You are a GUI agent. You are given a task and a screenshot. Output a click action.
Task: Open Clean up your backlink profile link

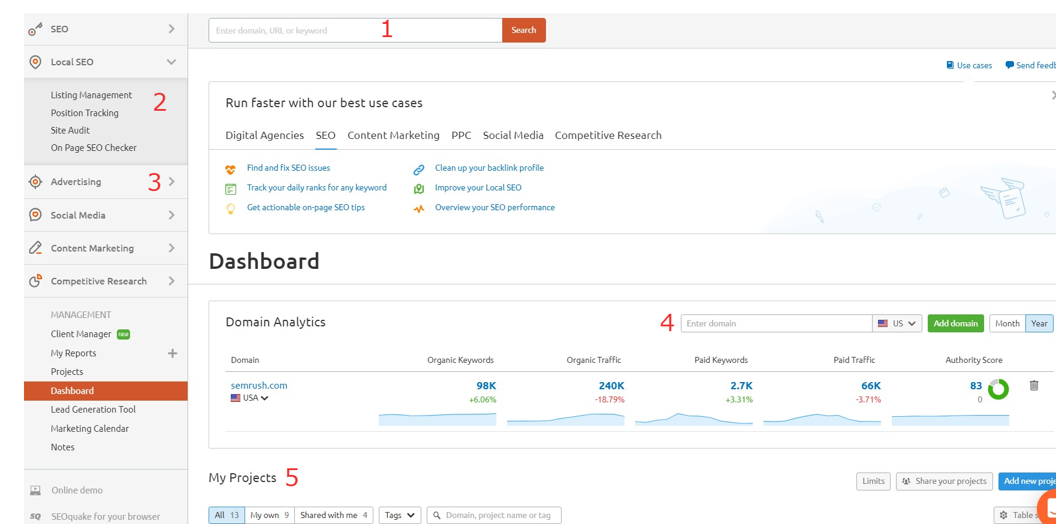[489, 168]
